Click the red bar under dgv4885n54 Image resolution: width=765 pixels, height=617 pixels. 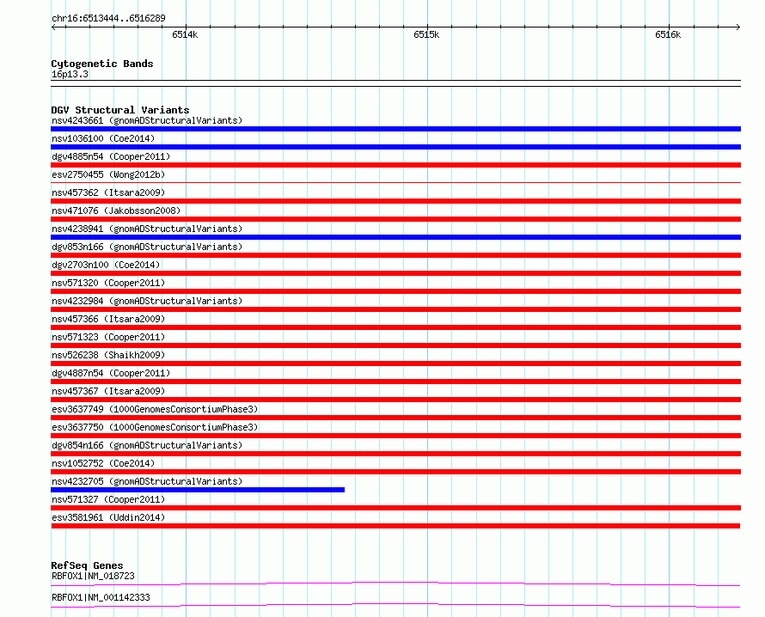pyautogui.click(x=395, y=165)
